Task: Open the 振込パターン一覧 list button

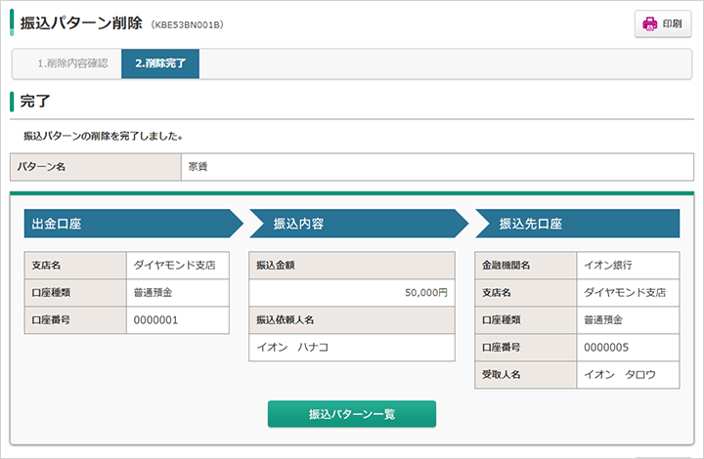Action: 352,414
